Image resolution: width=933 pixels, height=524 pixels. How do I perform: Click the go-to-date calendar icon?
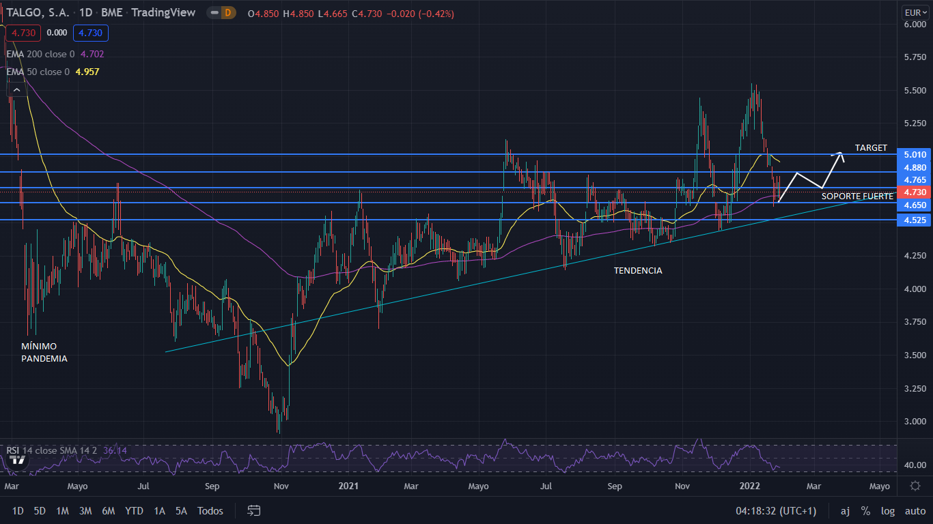[254, 511]
